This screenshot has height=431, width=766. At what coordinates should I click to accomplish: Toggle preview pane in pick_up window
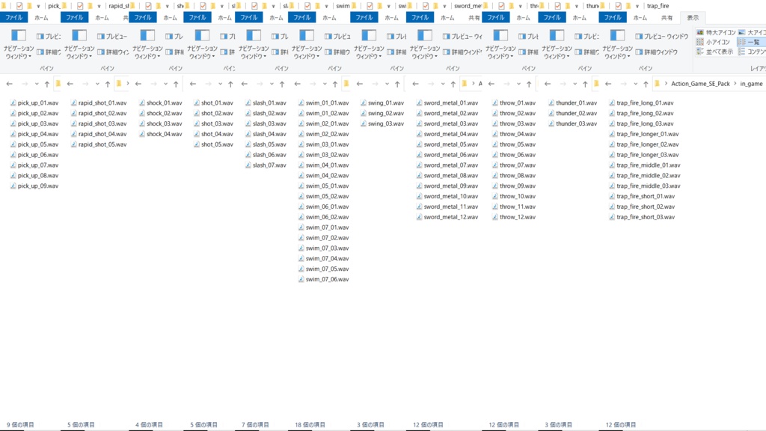pos(49,36)
